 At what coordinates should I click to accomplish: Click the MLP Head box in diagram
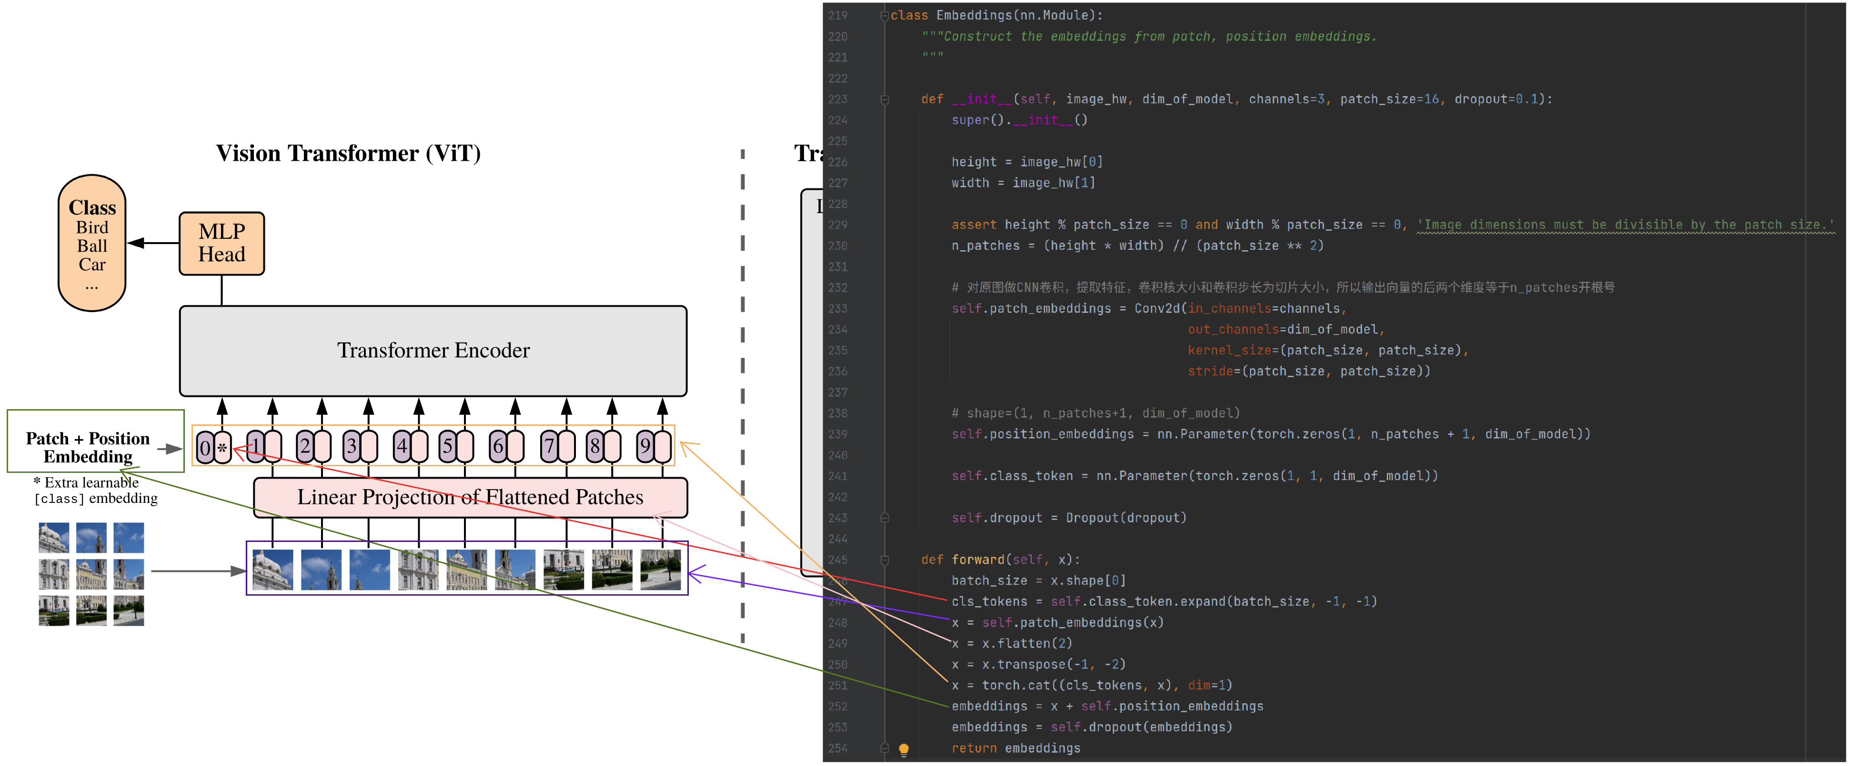[x=222, y=243]
